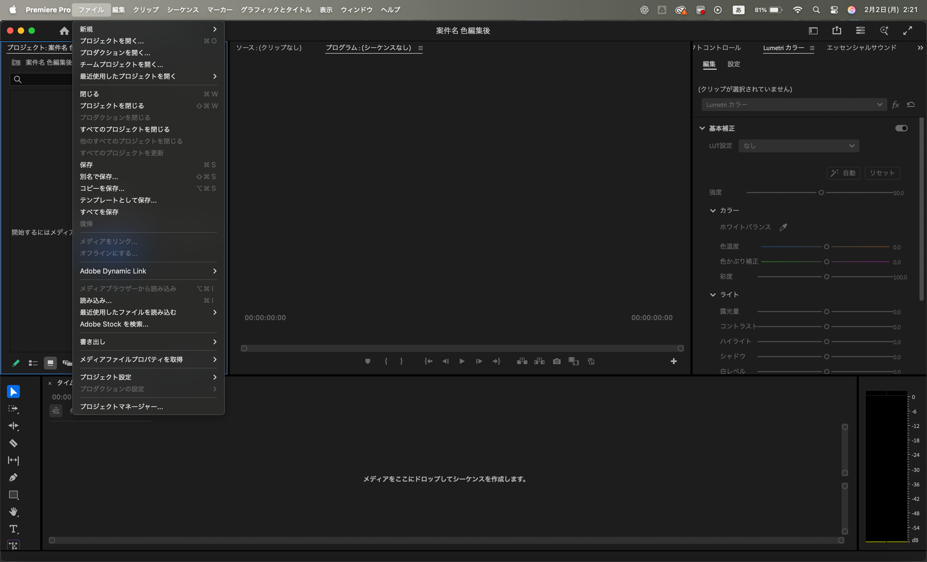Screen dimensions: 927x562
Task: Open the LUT設定 dropdown
Action: click(x=798, y=146)
